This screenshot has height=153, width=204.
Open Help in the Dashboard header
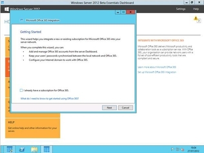[196, 9]
